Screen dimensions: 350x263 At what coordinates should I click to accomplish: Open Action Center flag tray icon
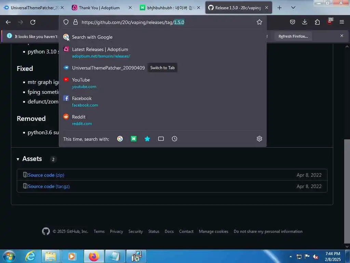click(x=307, y=256)
